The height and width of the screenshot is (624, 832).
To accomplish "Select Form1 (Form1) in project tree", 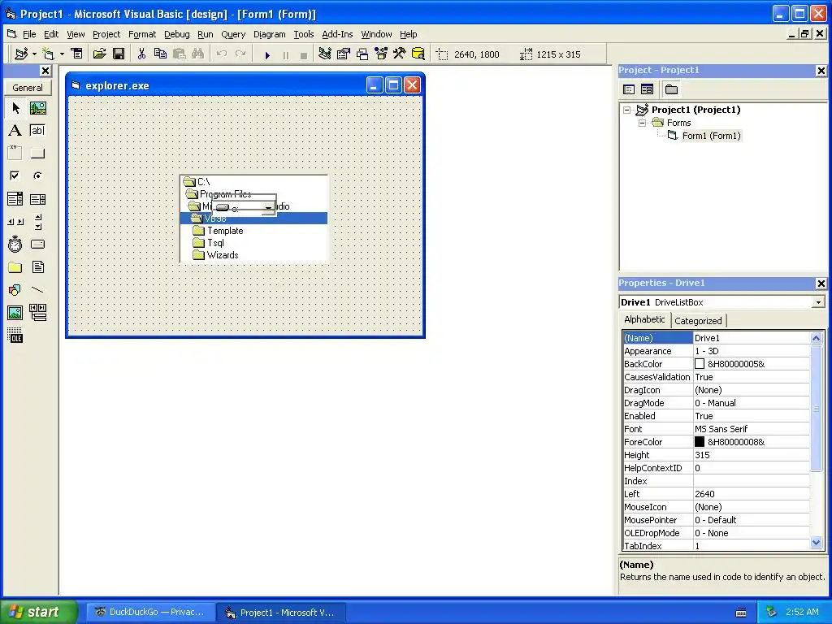I will pyautogui.click(x=711, y=136).
